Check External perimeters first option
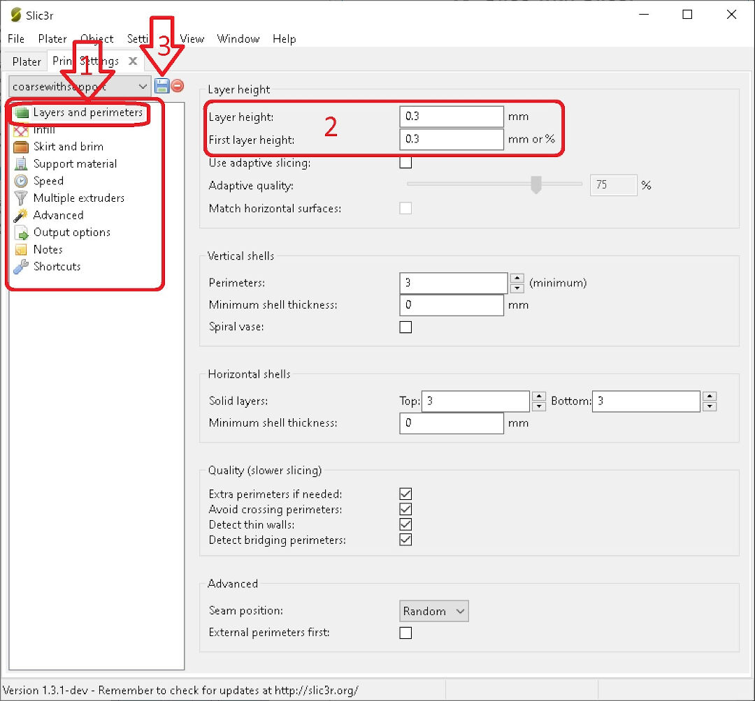 coord(405,633)
